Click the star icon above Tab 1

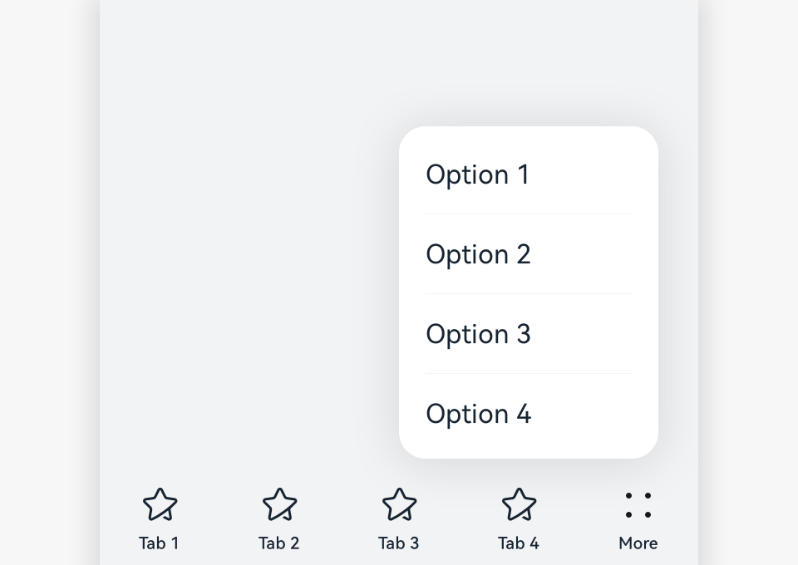[x=160, y=504]
